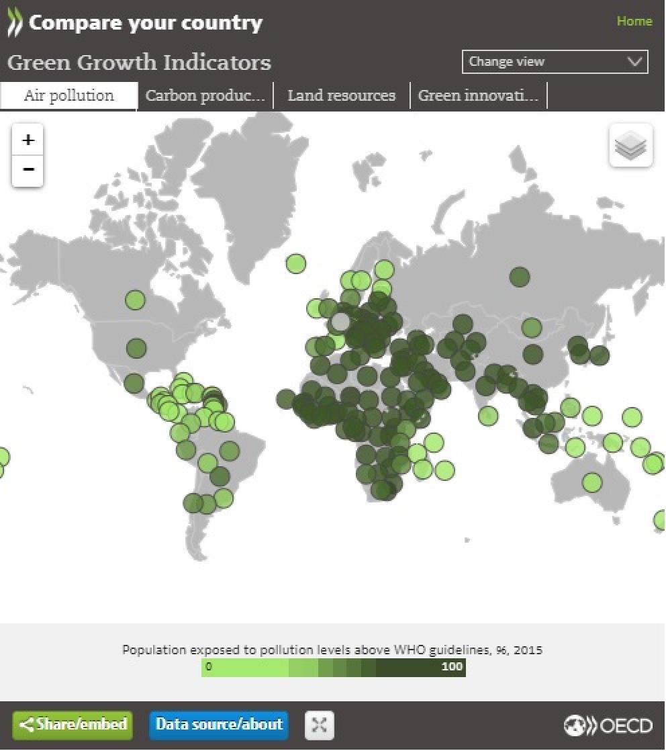Open the Green innovation tab
Viewport: 666px width, 751px height.
tap(478, 96)
